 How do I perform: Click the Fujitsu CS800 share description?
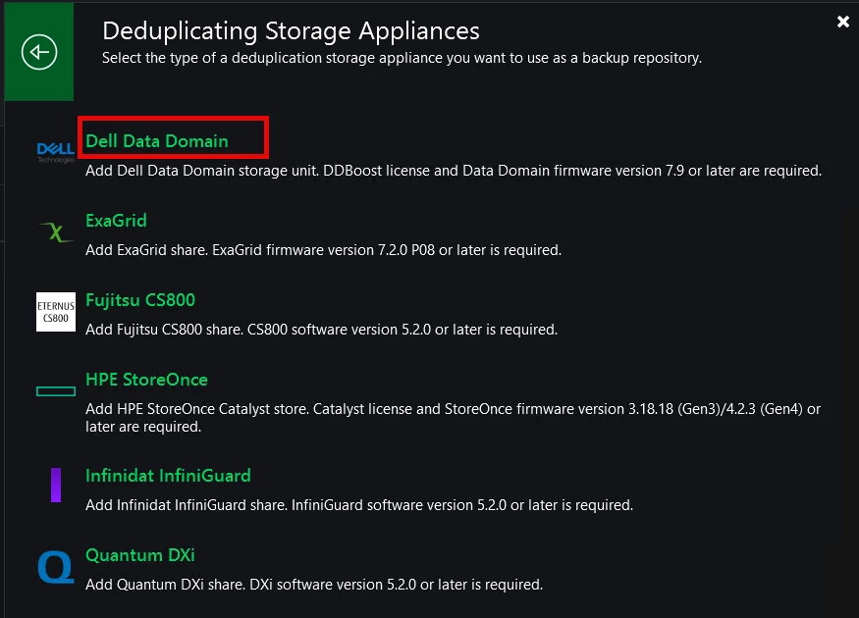[321, 330]
